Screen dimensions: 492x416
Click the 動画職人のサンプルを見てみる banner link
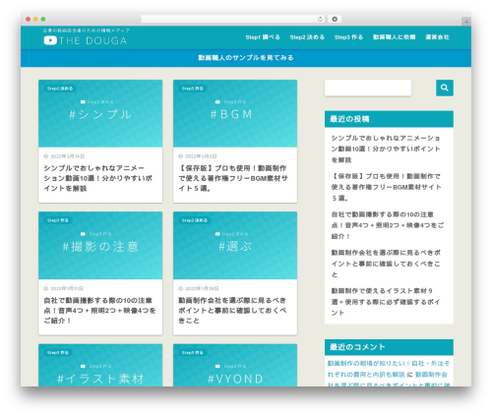[x=246, y=58]
